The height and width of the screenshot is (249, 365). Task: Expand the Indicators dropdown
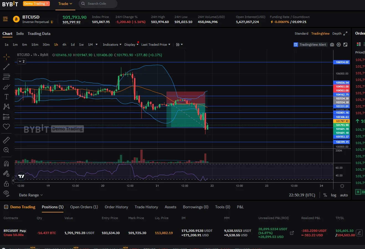click(x=112, y=45)
